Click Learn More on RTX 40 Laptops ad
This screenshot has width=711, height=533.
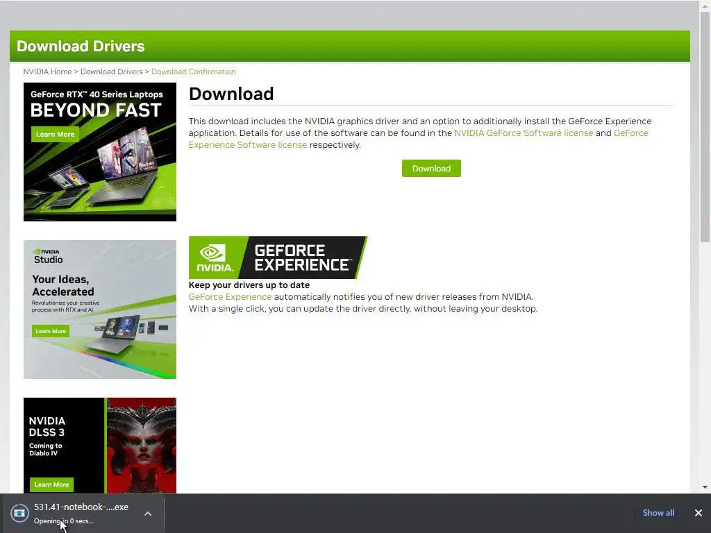[x=56, y=134]
